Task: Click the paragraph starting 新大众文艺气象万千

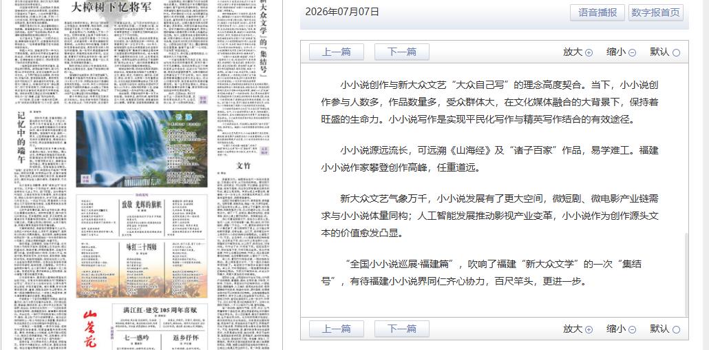Action: (489, 216)
